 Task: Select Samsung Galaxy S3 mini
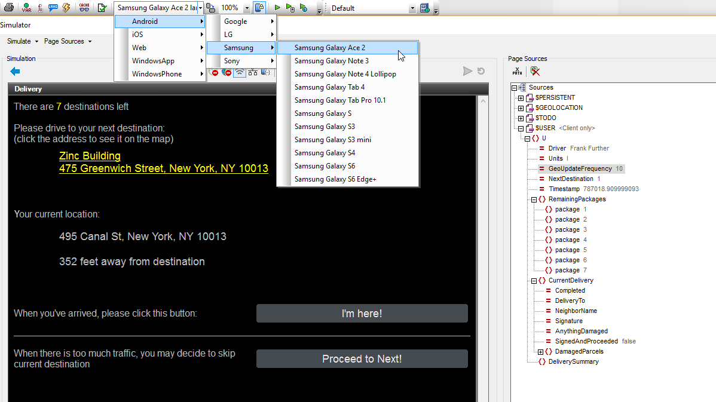[x=348, y=140]
